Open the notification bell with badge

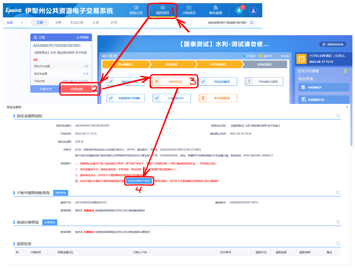[239, 10]
